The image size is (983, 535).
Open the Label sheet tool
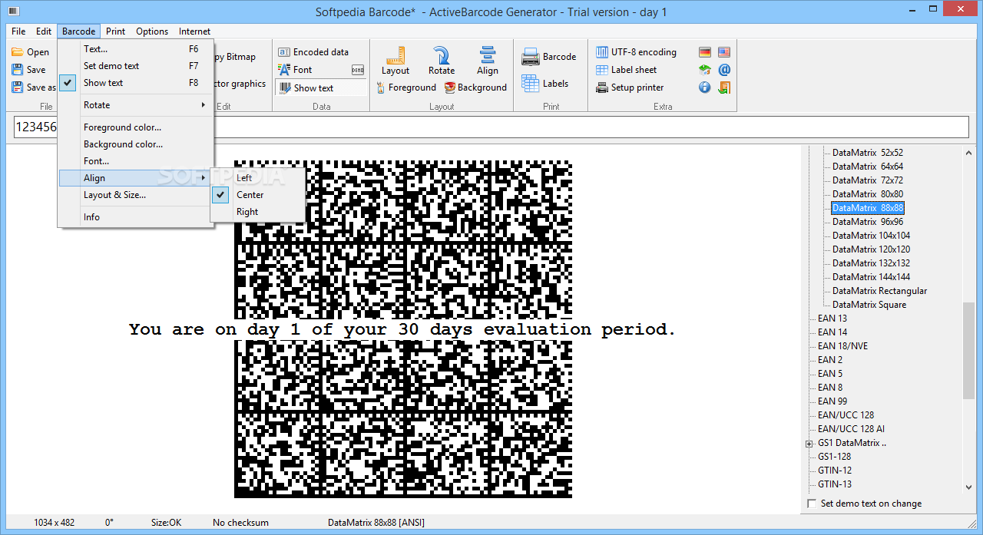(x=627, y=70)
